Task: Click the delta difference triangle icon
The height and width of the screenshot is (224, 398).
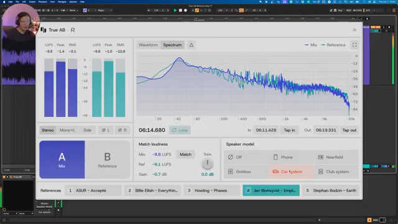Action: tap(191, 45)
